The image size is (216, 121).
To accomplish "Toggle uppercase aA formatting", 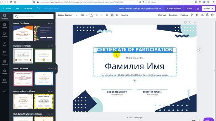I will [112, 15].
